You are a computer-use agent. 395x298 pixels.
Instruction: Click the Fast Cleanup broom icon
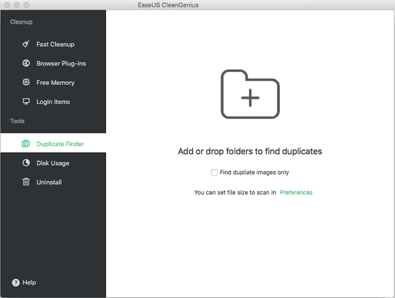click(26, 44)
